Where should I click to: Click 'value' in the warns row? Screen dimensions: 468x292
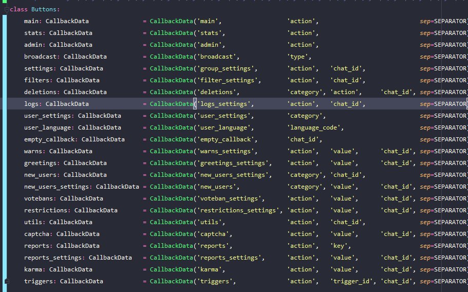[x=342, y=151]
